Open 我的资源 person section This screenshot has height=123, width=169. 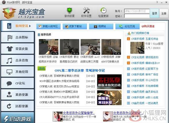(x=17, y=95)
